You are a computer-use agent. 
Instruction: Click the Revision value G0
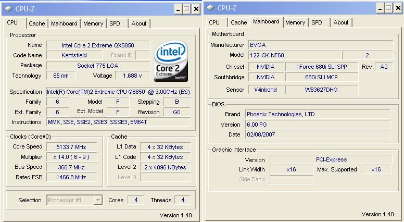coord(177,112)
